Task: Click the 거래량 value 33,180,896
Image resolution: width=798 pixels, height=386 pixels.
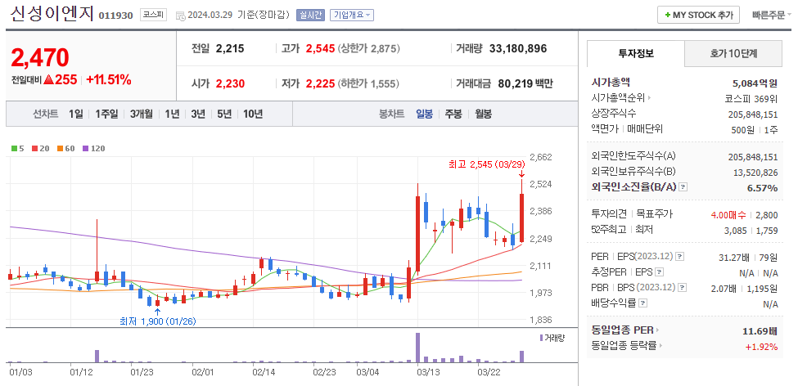Action: pos(518,49)
